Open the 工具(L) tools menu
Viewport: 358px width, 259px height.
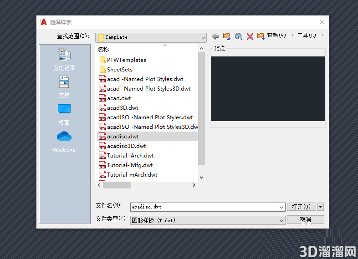[x=307, y=36]
